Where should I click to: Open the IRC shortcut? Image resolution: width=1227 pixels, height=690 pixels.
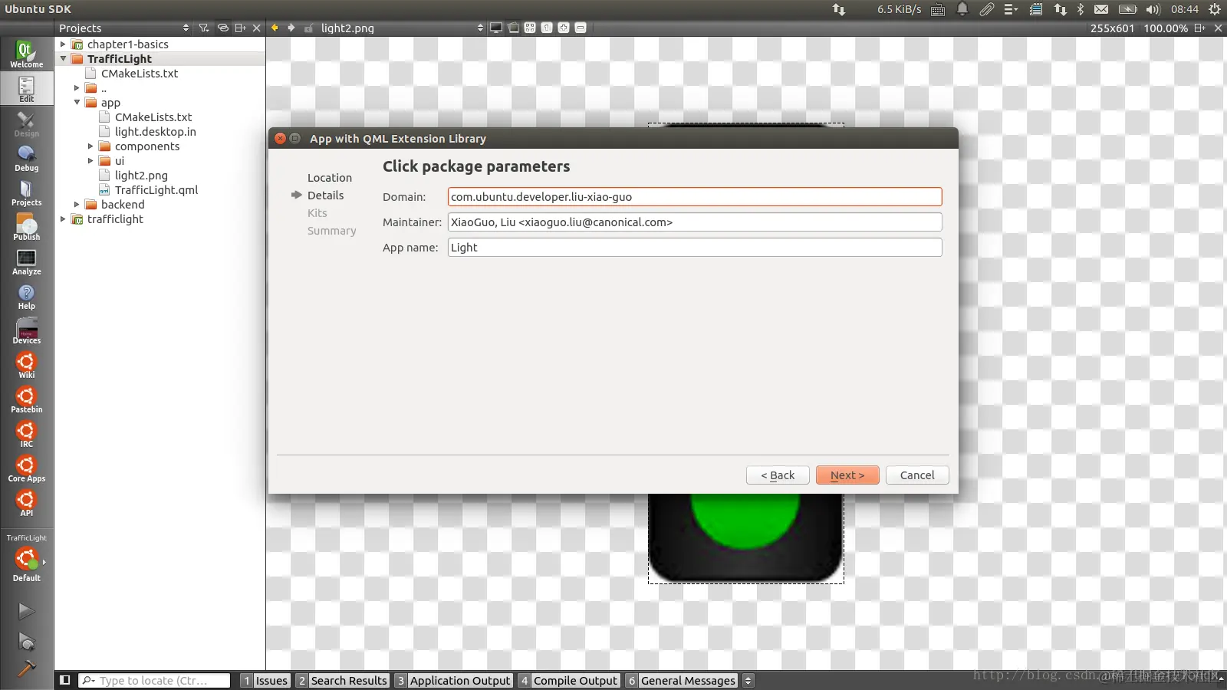click(x=26, y=434)
